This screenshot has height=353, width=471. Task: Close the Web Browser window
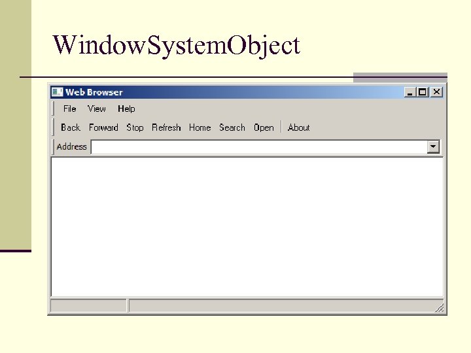[436, 92]
